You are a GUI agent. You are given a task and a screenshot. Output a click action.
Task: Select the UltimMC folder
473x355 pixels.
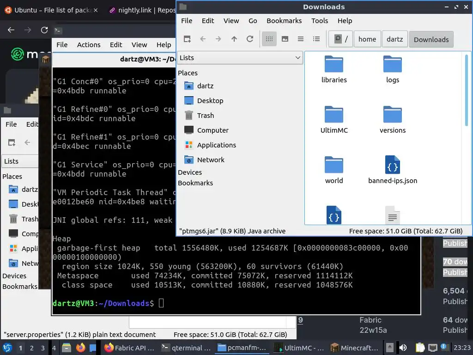[x=334, y=120]
